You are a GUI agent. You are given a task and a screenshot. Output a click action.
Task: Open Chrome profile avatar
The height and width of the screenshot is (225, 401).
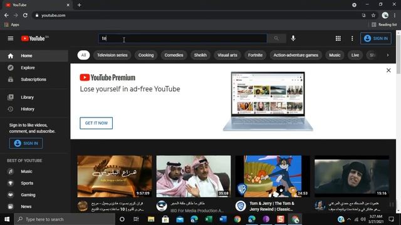(385, 15)
